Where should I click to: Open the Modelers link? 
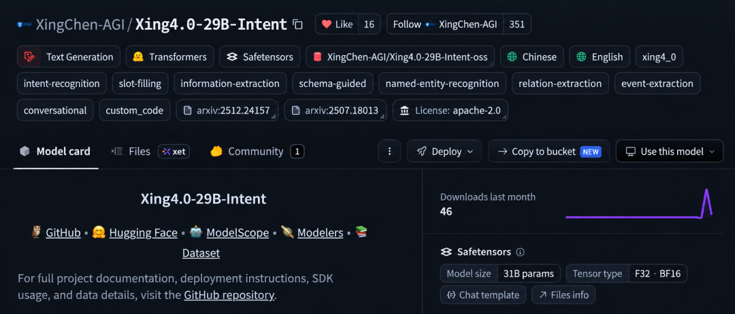coord(320,232)
